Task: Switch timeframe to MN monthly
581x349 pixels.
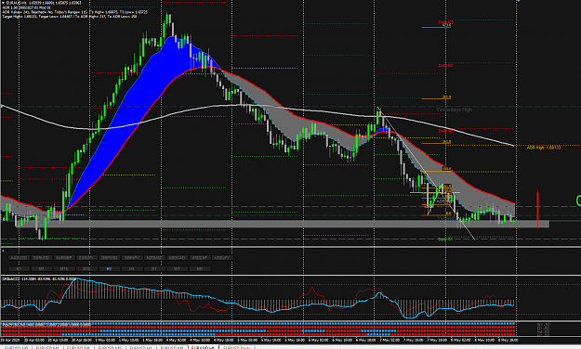Action: [x=199, y=268]
